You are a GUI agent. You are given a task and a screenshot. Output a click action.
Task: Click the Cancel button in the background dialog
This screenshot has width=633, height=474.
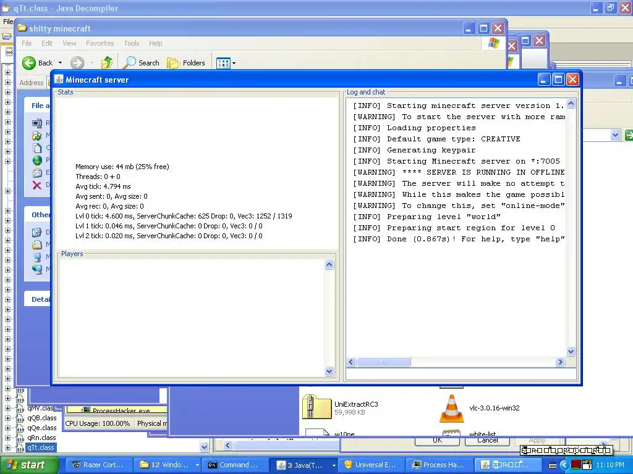[487, 441]
